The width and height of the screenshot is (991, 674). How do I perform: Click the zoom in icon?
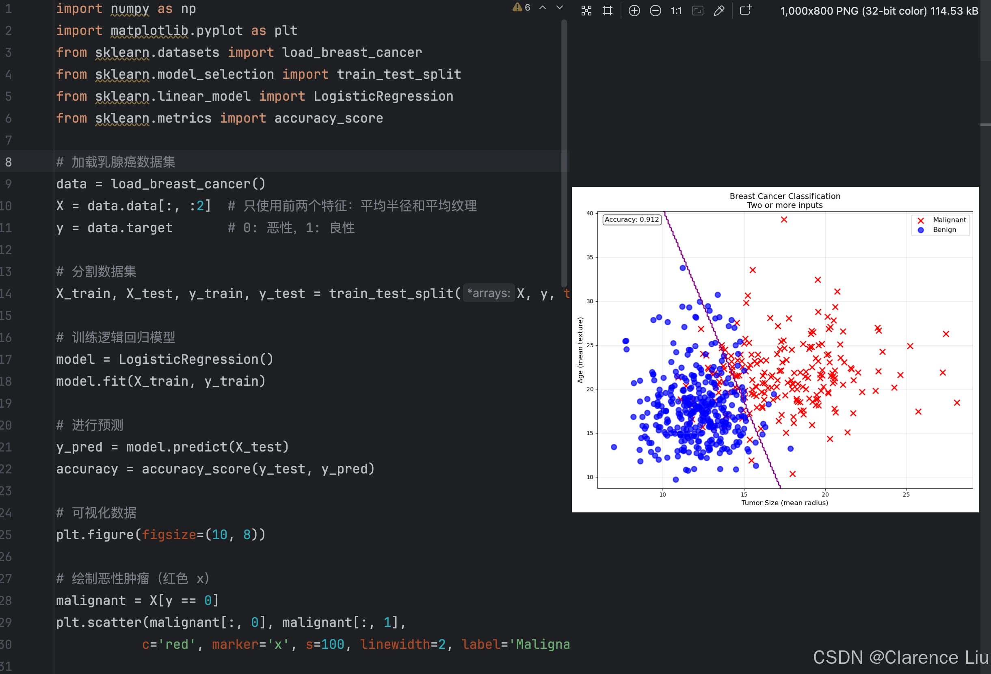point(634,11)
